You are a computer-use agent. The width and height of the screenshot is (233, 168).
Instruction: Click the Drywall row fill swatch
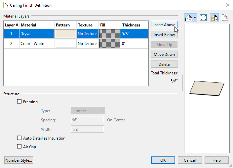[110, 34]
